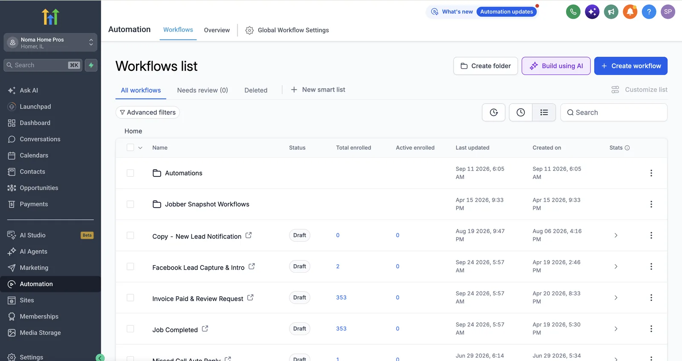Open the orange notifications bell

tap(630, 12)
